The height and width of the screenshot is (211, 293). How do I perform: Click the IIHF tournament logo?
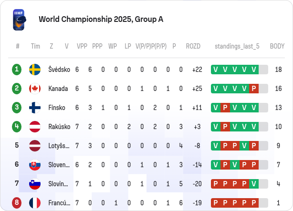20,20
